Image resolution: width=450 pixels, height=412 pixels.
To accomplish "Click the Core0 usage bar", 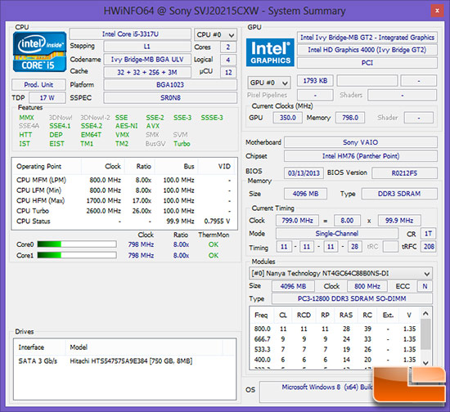I will (x=77, y=244).
